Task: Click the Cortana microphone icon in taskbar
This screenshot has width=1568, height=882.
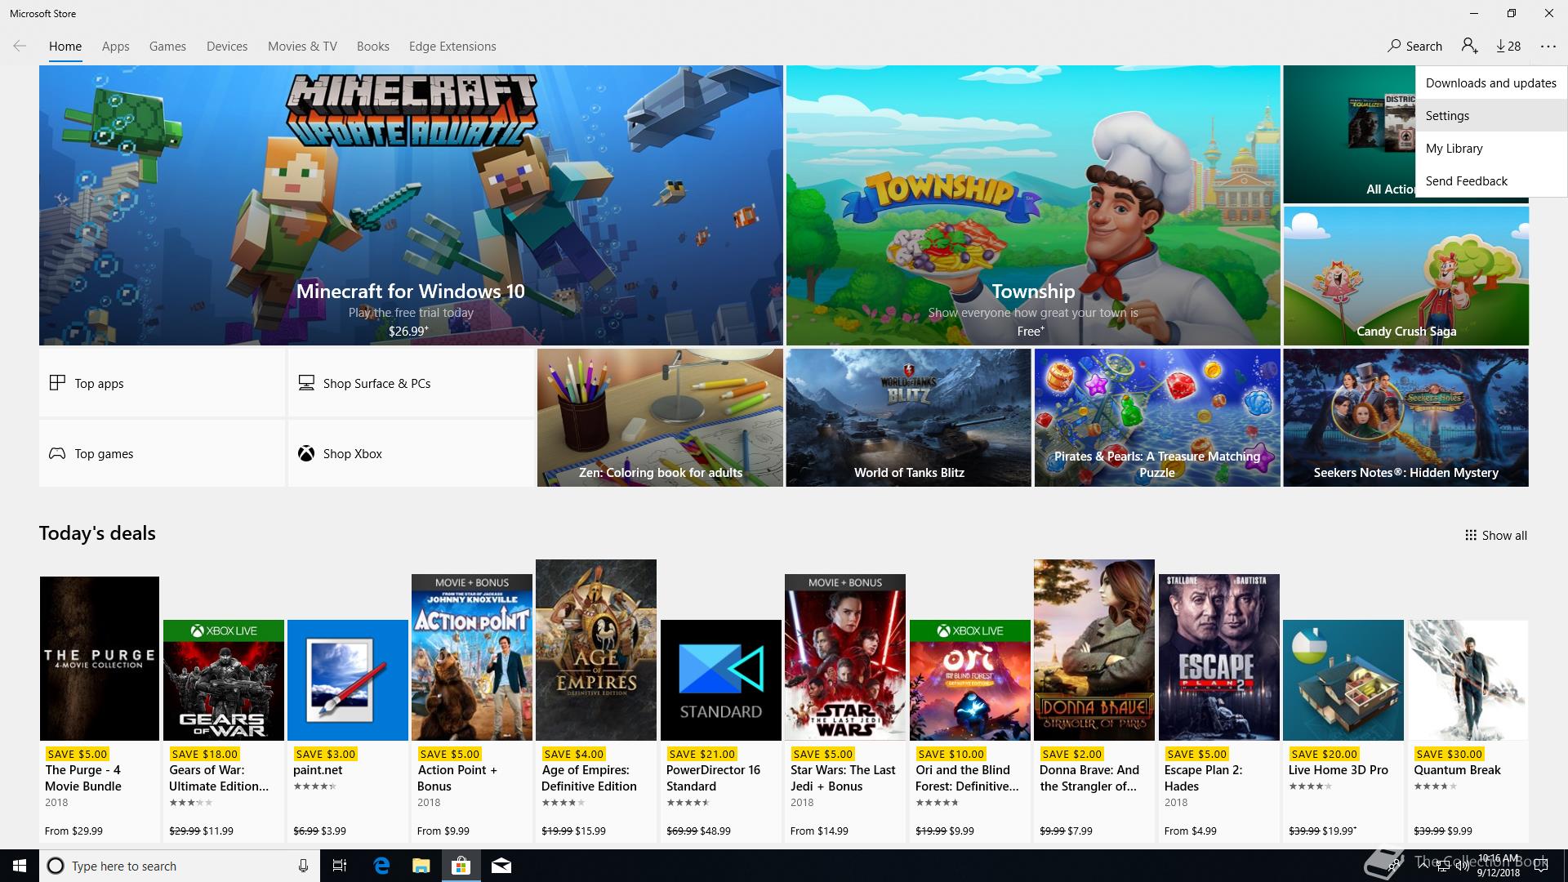Action: pyautogui.click(x=303, y=866)
